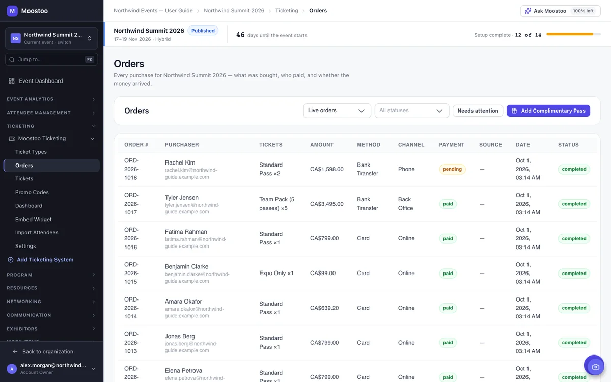This screenshot has width=611, height=382.
Task: Click the Published status badge
Action: 203,31
